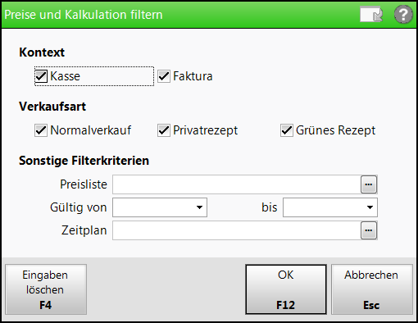The width and height of the screenshot is (418, 323).
Task: Open the Preisliste browse ellipsis button
Action: click(369, 184)
